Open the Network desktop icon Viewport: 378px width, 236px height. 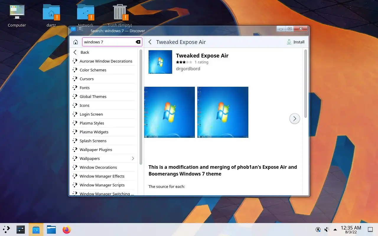pyautogui.click(x=86, y=16)
